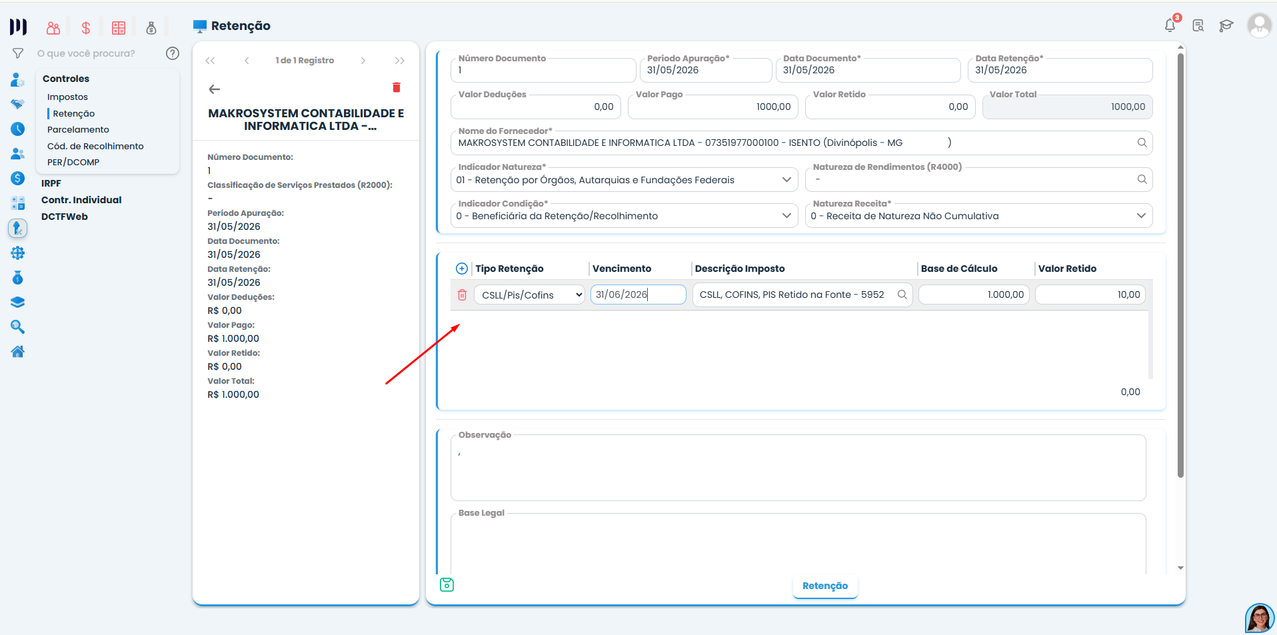Screen dimensions: 1277x635
Task: Select Retenção in Controles menu
Action: pos(73,113)
